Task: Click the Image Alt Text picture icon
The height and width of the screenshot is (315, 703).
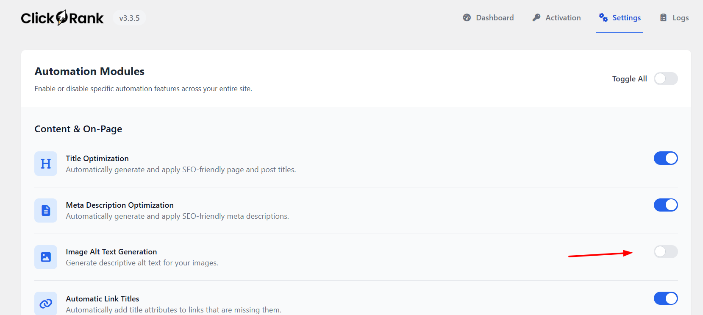Action: click(46, 257)
